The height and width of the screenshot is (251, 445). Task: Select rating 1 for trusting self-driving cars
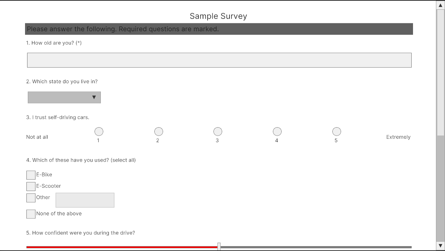point(99,132)
